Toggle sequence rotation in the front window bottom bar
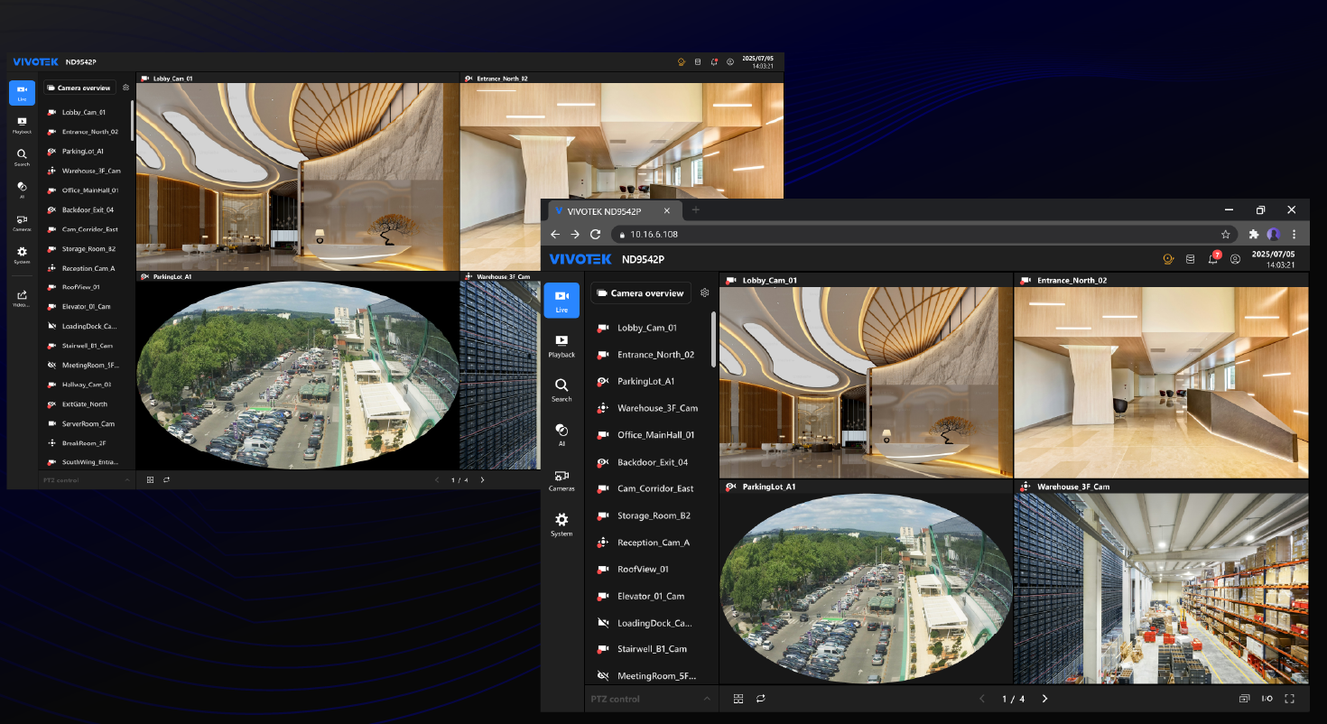The image size is (1327, 724). point(761,699)
